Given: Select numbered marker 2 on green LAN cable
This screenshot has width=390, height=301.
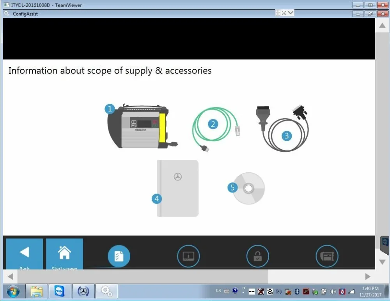Looking at the screenshot, I should tap(213, 124).
